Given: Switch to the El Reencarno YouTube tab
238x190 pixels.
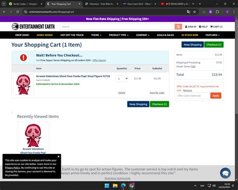Looking at the screenshot, I should (x=177, y=4).
